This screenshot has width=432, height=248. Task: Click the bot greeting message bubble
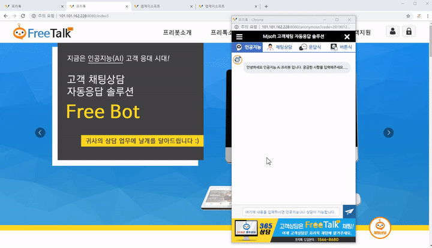pos(297,67)
